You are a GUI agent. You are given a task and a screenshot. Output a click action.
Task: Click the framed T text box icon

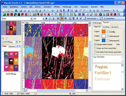[x=70, y=18]
